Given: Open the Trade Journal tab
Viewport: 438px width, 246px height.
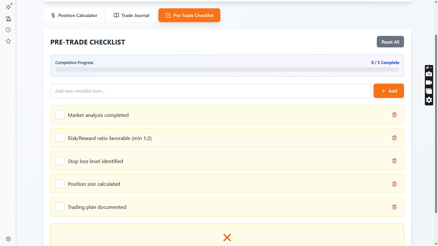Looking at the screenshot, I should 131,15.
